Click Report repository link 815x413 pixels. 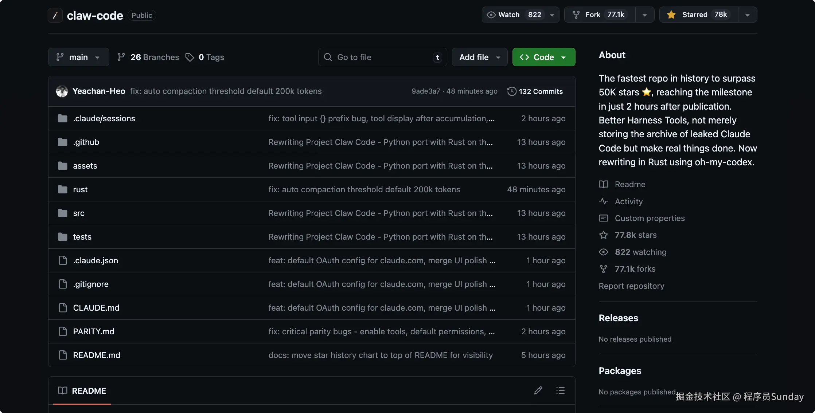631,286
